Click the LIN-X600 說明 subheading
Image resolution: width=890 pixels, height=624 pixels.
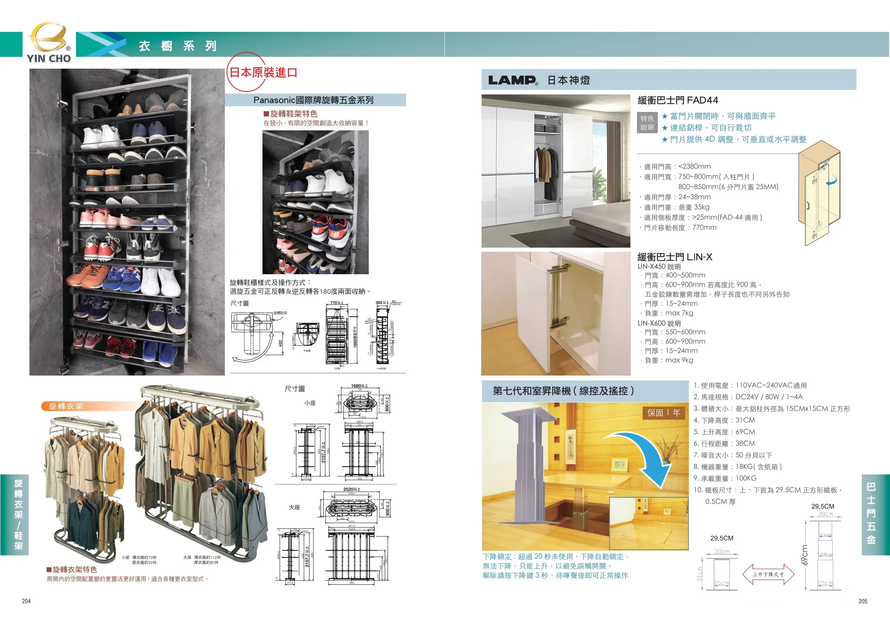tap(659, 323)
